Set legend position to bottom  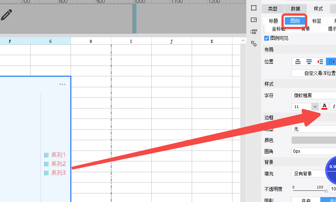309,62
